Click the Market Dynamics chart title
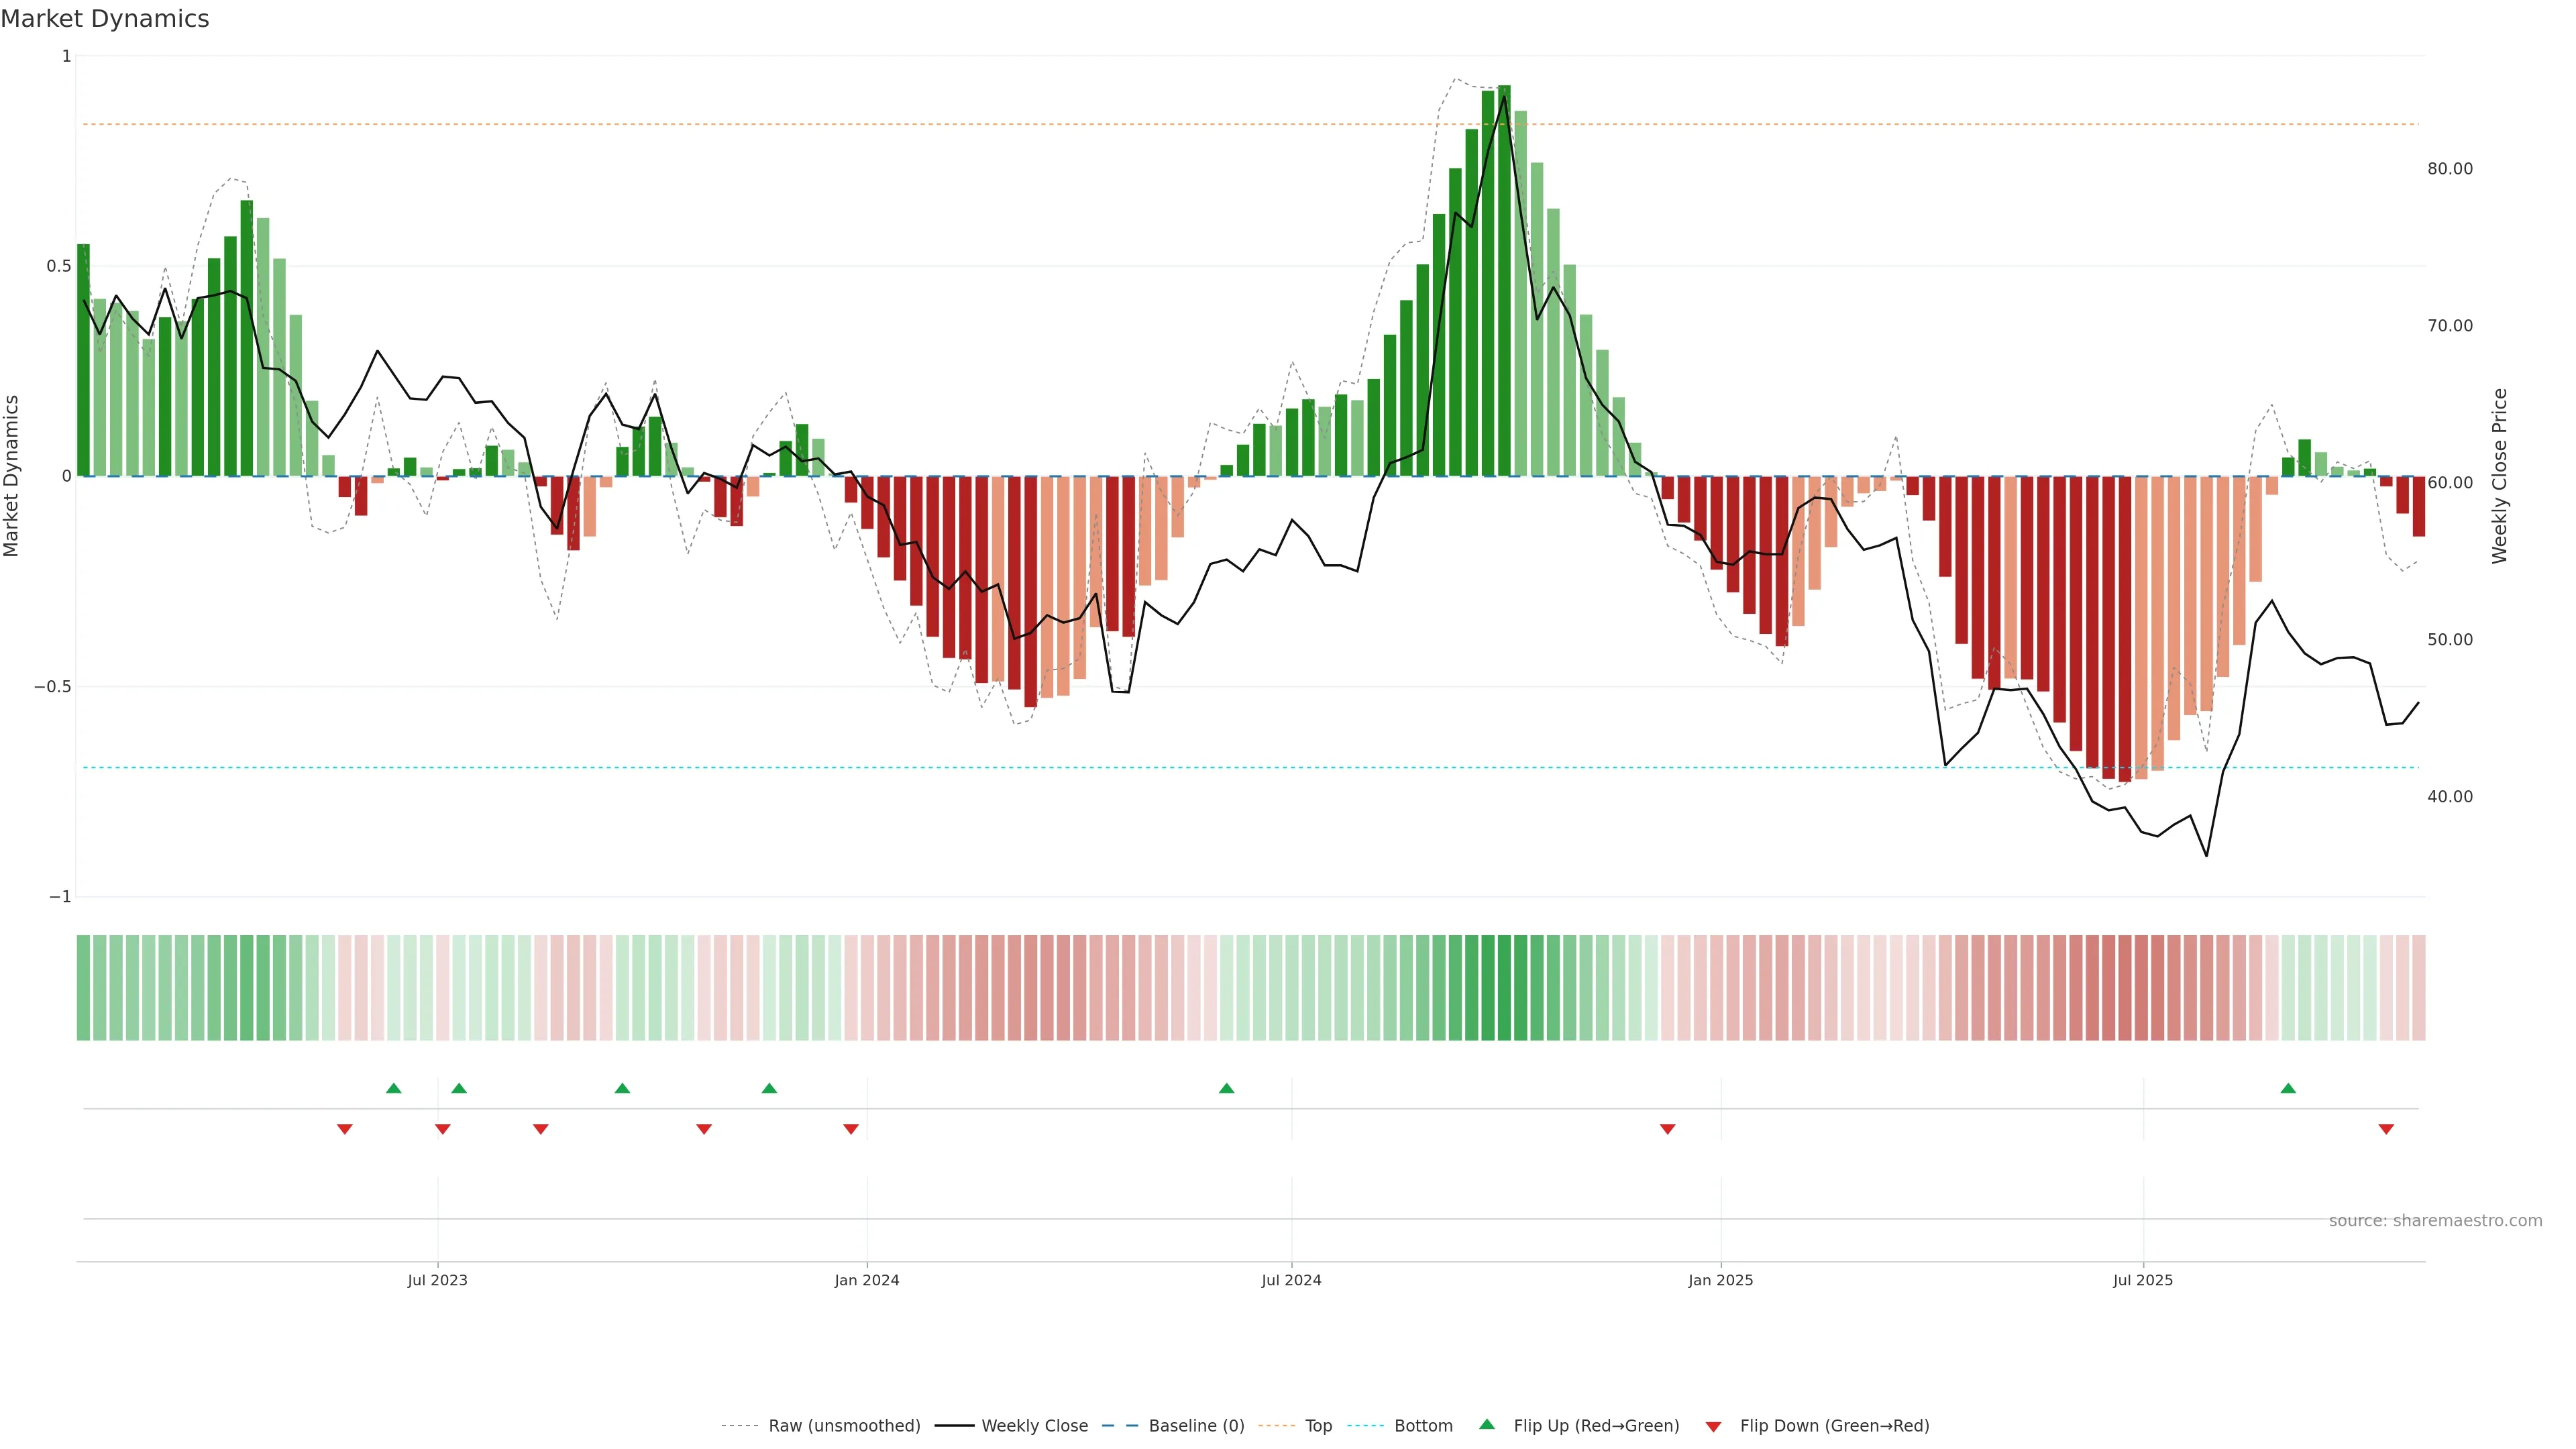The width and height of the screenshot is (2576, 1449). coord(105,19)
